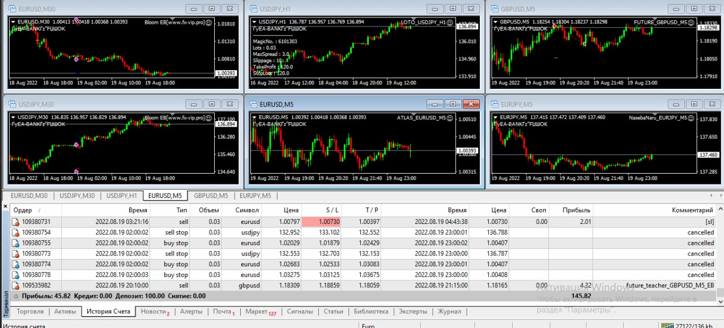Click the Тип column header
Image resolution: width=724 pixels, height=328 pixels.
(x=171, y=210)
